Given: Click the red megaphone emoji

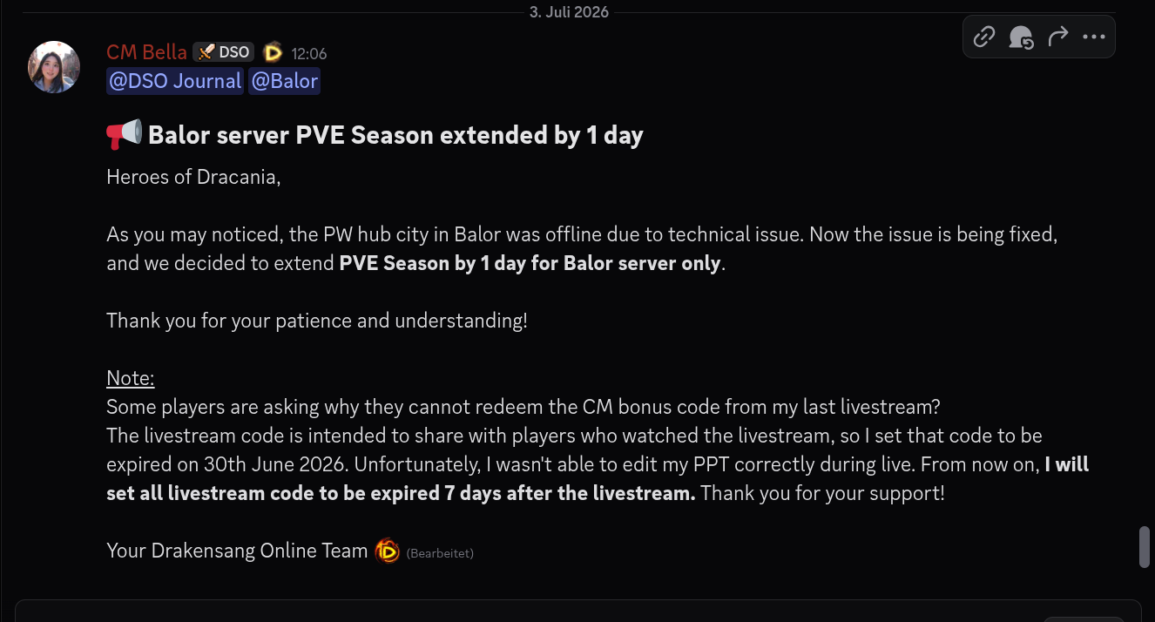Looking at the screenshot, I should (x=124, y=134).
